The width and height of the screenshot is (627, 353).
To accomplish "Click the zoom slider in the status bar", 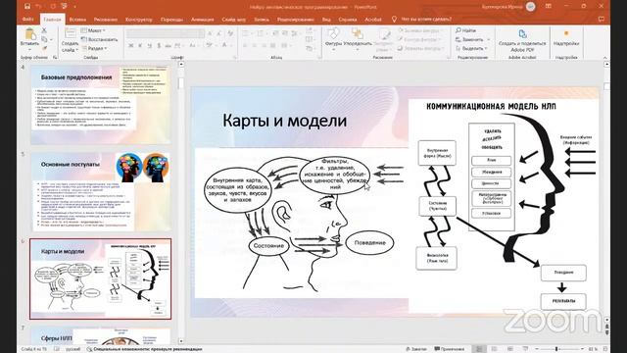I will 557,349.
